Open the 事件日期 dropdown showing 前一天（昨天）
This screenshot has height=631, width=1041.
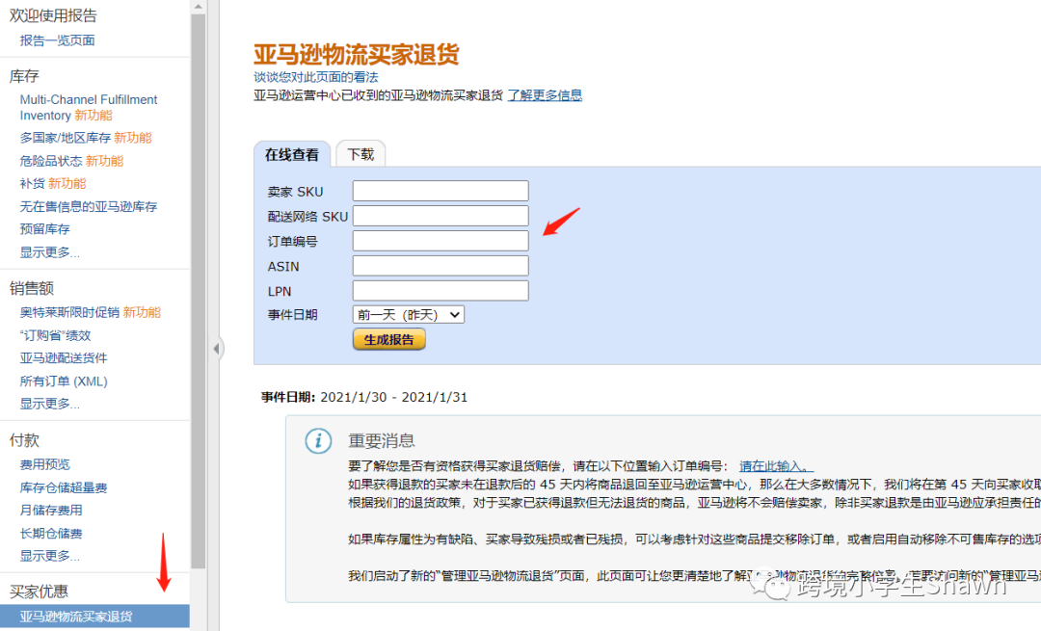coord(407,314)
